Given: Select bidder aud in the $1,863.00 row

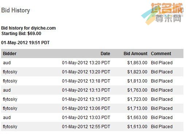Looking at the screenshot, I should (x=7, y=63).
